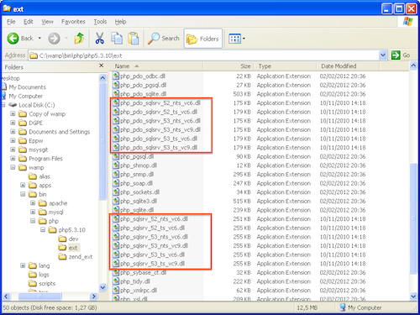
Task: Select Local Disk (C:) in tree
Action: coord(37,105)
